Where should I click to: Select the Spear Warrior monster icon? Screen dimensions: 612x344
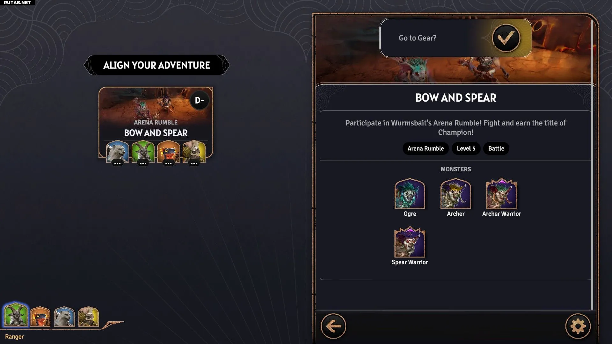[410, 242]
